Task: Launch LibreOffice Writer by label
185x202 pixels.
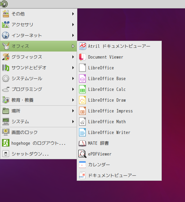Action: [x=109, y=132]
